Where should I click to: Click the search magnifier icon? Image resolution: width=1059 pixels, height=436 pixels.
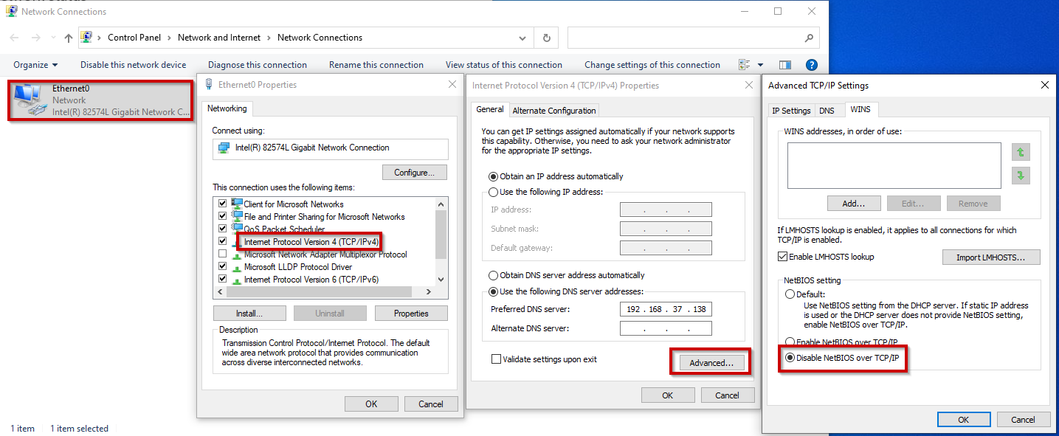pos(809,38)
